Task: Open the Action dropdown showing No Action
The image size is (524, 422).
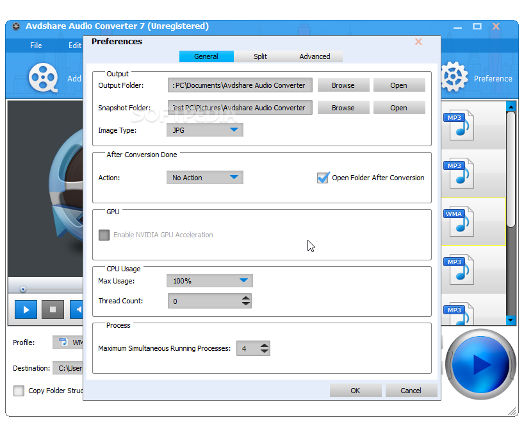Action: click(x=205, y=178)
